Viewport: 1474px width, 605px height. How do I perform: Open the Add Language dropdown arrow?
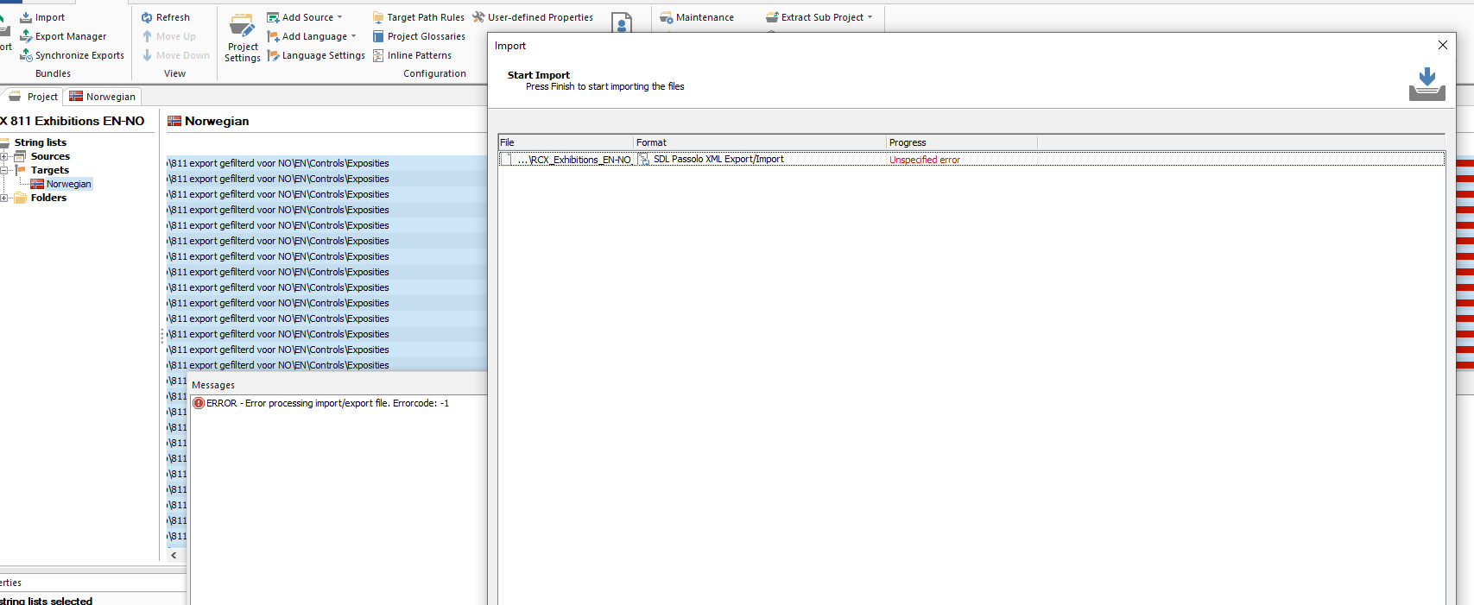click(353, 36)
